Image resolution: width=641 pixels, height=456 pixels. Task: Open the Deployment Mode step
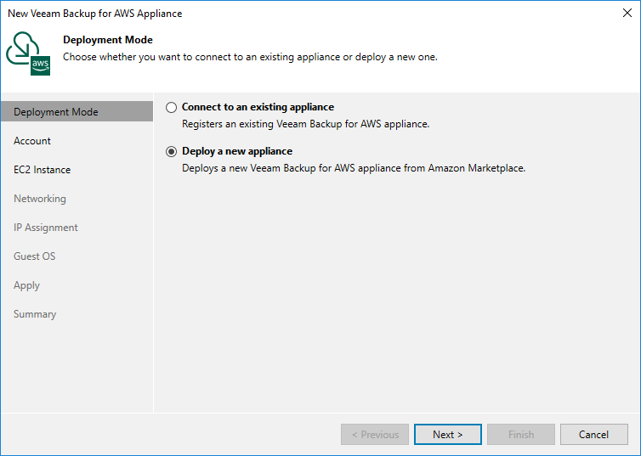[x=56, y=112]
